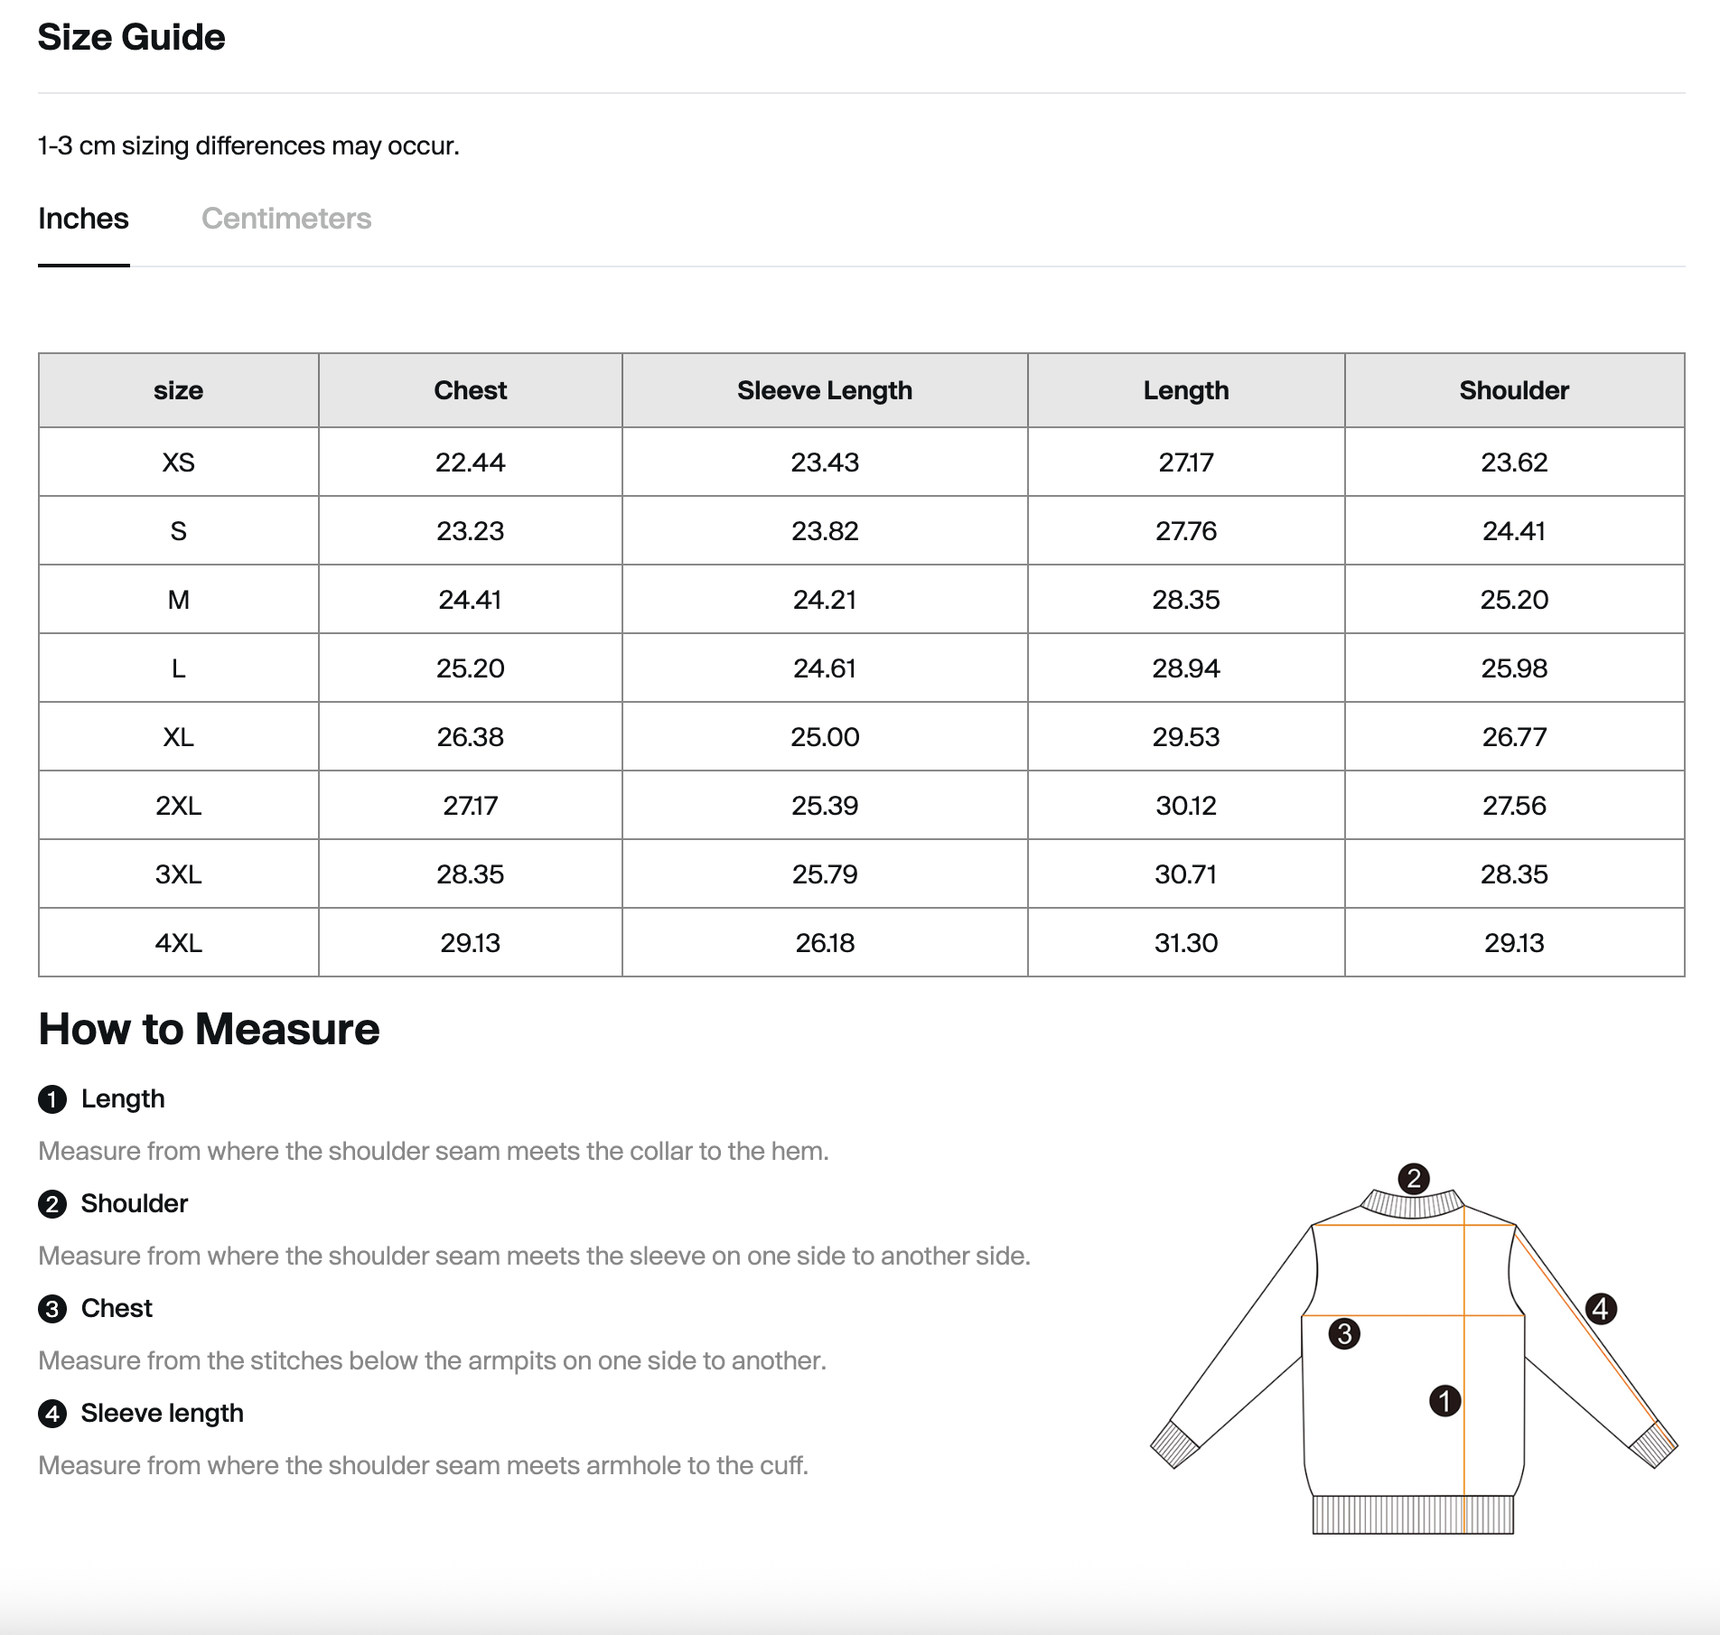Select the Inches tab
1720x1635 pixels.
pos(83,219)
